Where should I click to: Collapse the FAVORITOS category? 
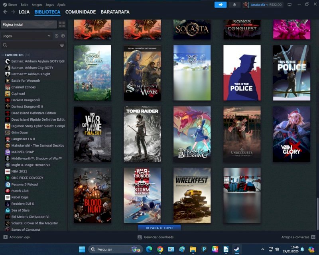3,55
